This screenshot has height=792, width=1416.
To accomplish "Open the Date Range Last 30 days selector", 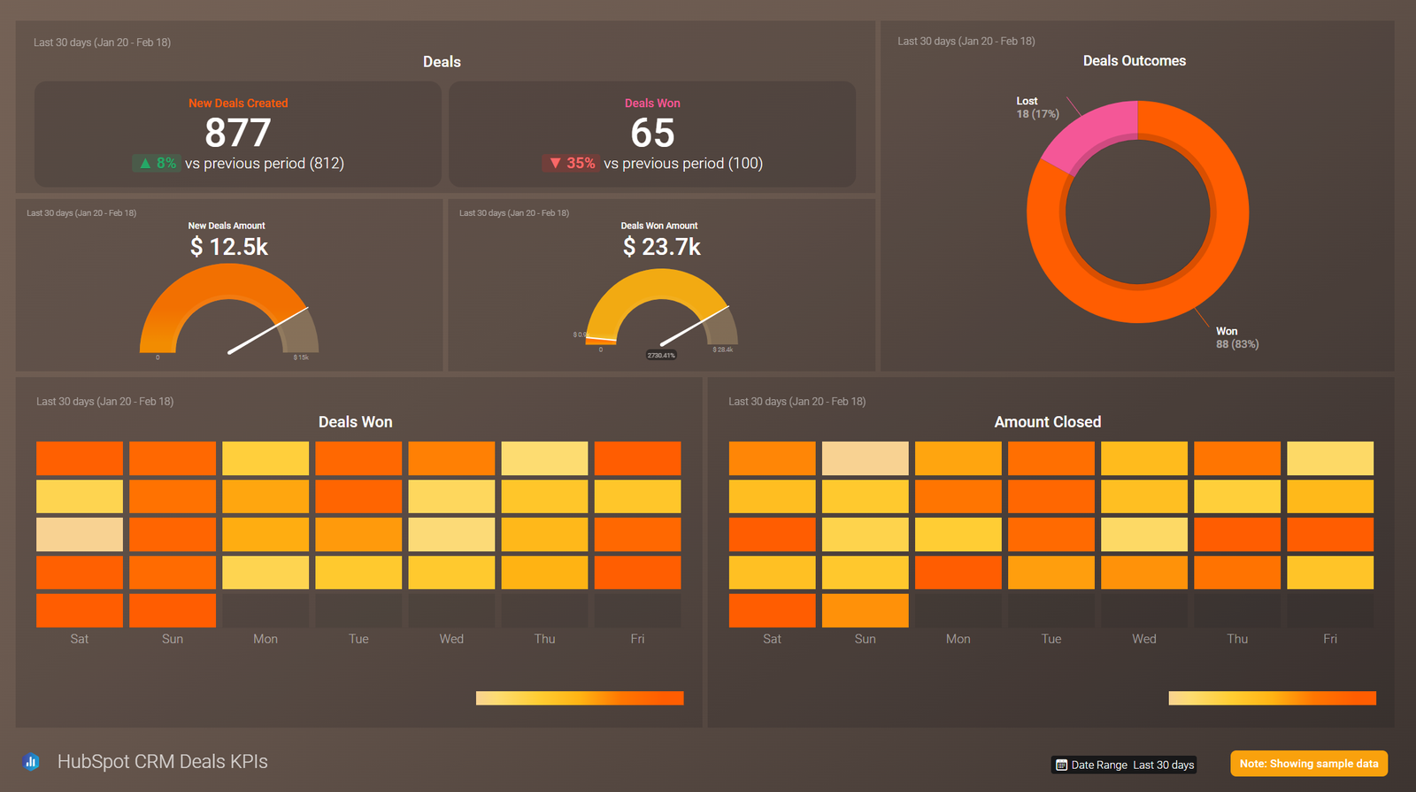I will 1124,765.
